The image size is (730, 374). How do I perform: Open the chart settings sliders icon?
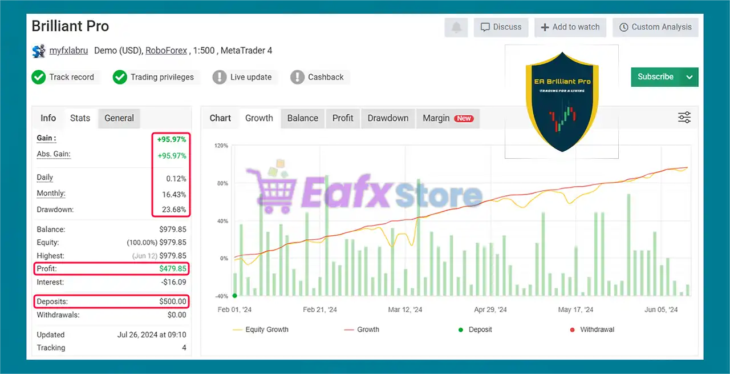(x=684, y=118)
